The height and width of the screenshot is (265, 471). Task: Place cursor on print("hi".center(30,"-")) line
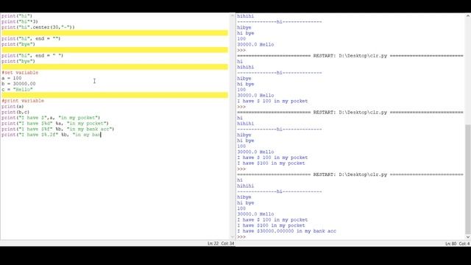tap(38, 27)
